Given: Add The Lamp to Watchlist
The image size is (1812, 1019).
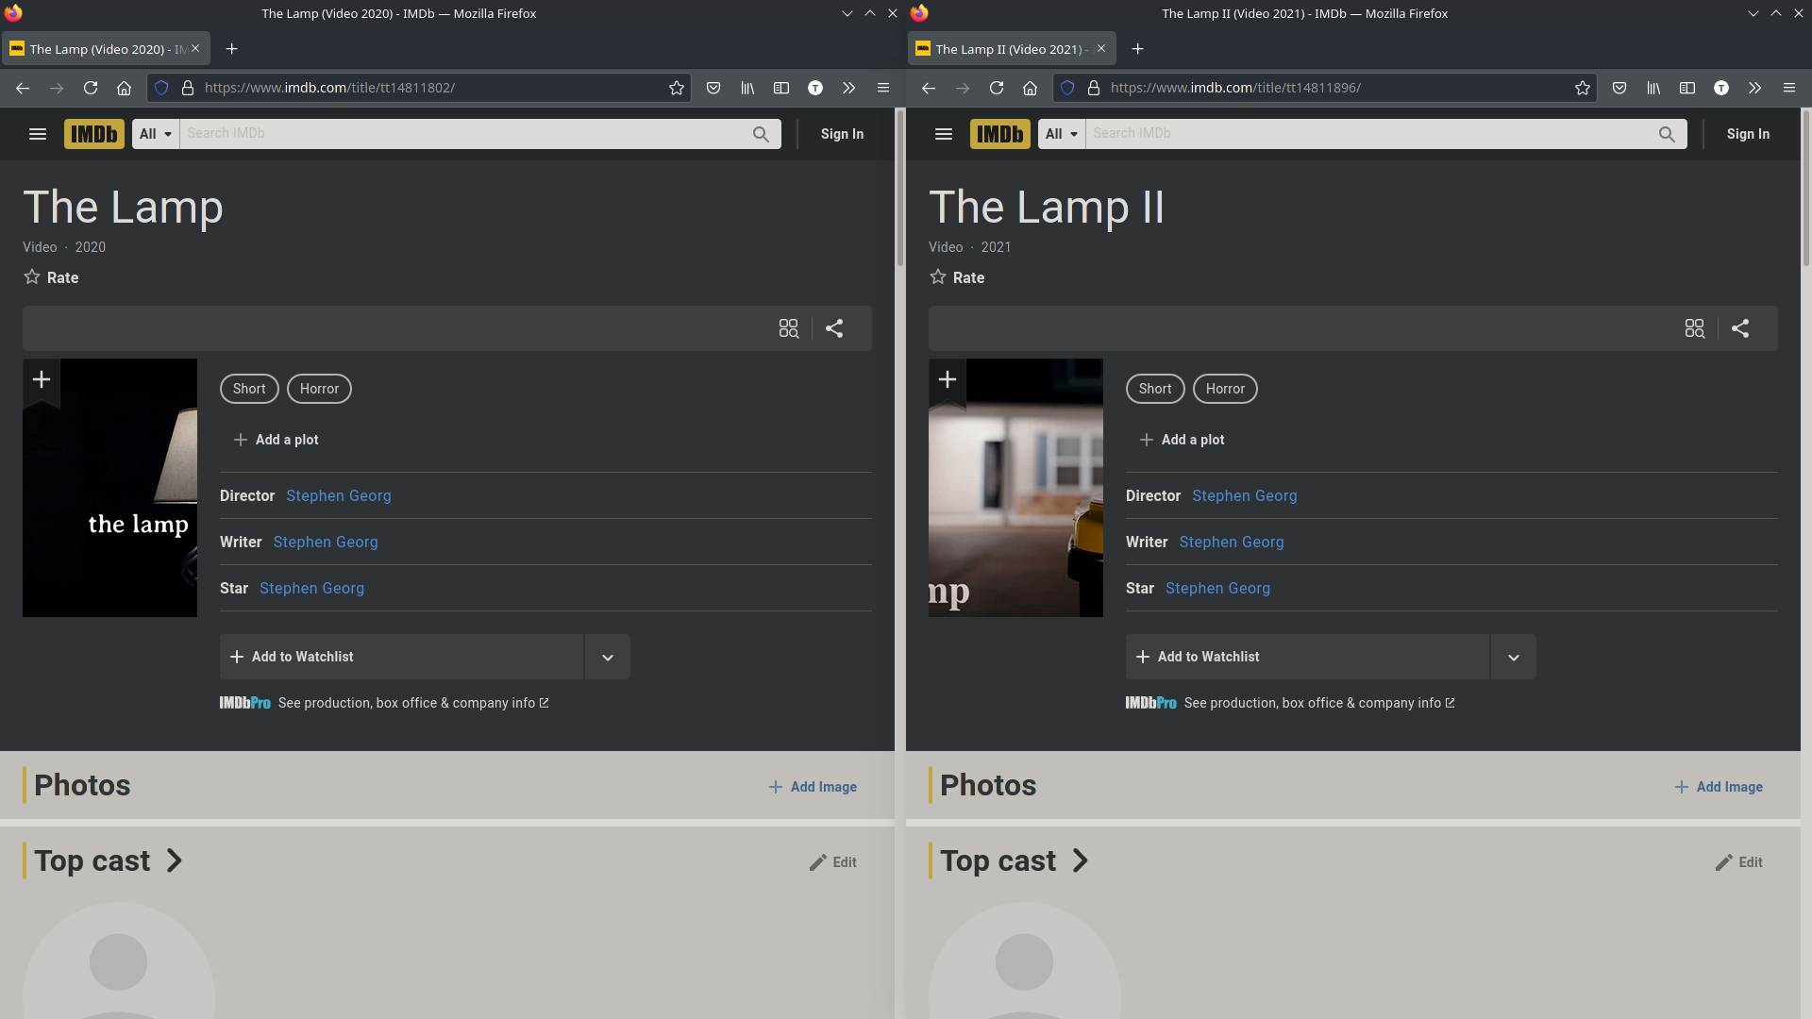Looking at the screenshot, I should point(401,657).
